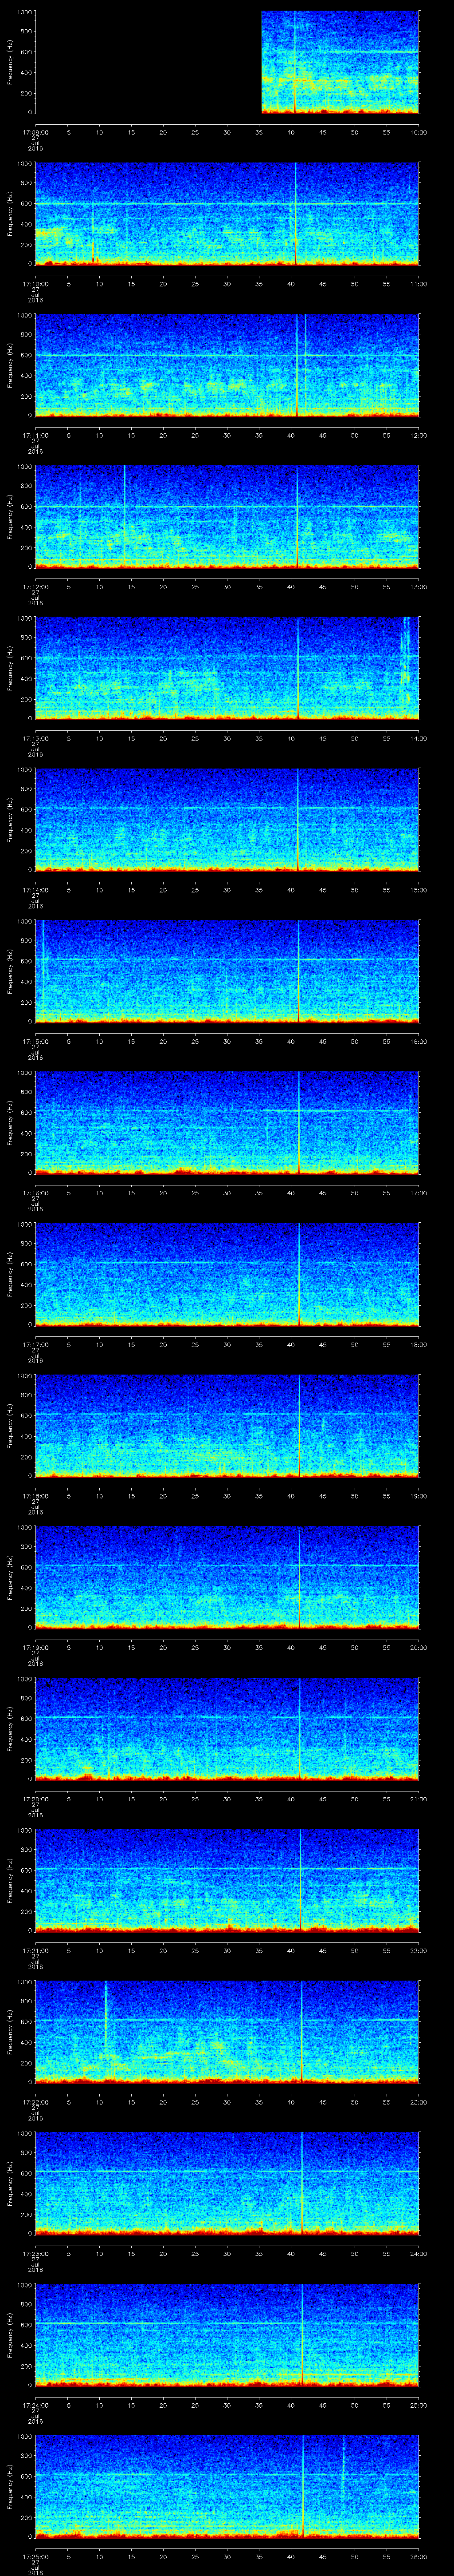The width and height of the screenshot is (454, 2576).
Task: Click the spectrogram plot for 17:12:00
Action: click(227, 516)
